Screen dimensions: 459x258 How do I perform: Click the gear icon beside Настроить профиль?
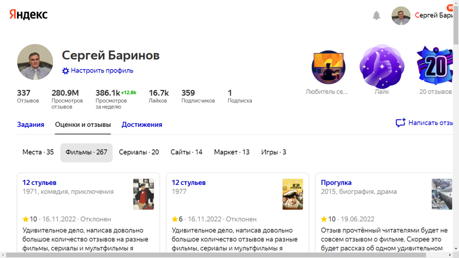point(66,71)
